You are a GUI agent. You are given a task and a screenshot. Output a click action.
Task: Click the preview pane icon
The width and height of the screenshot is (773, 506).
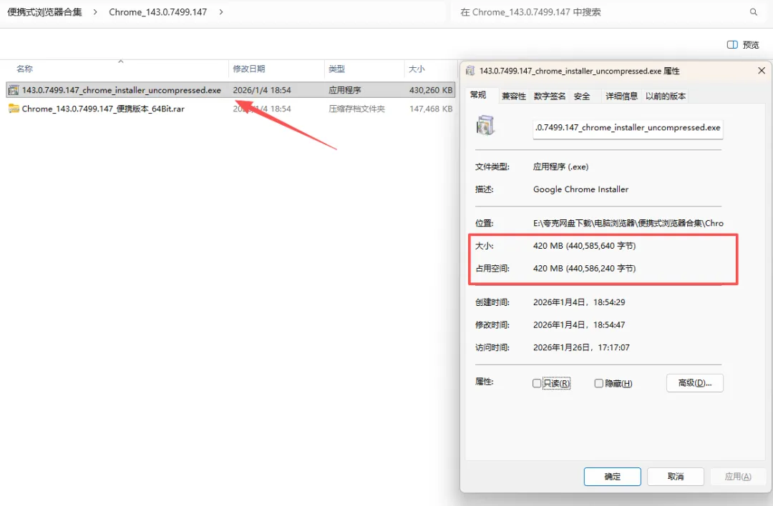732,45
